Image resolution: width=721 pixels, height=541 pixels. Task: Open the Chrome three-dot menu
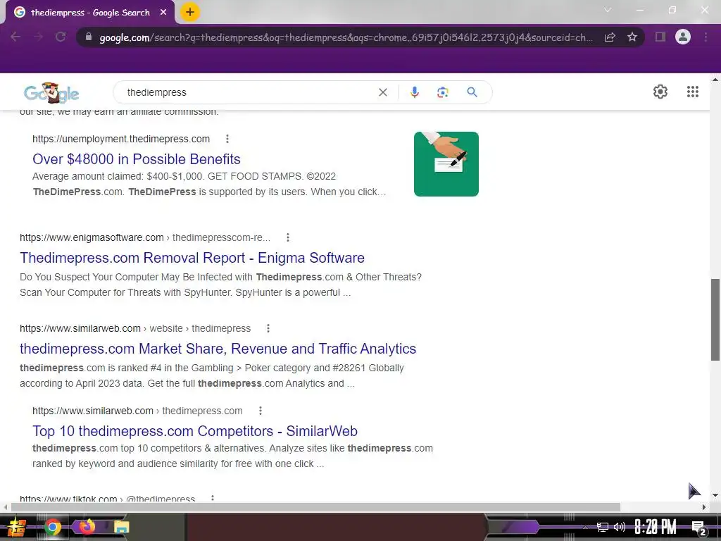point(706,37)
